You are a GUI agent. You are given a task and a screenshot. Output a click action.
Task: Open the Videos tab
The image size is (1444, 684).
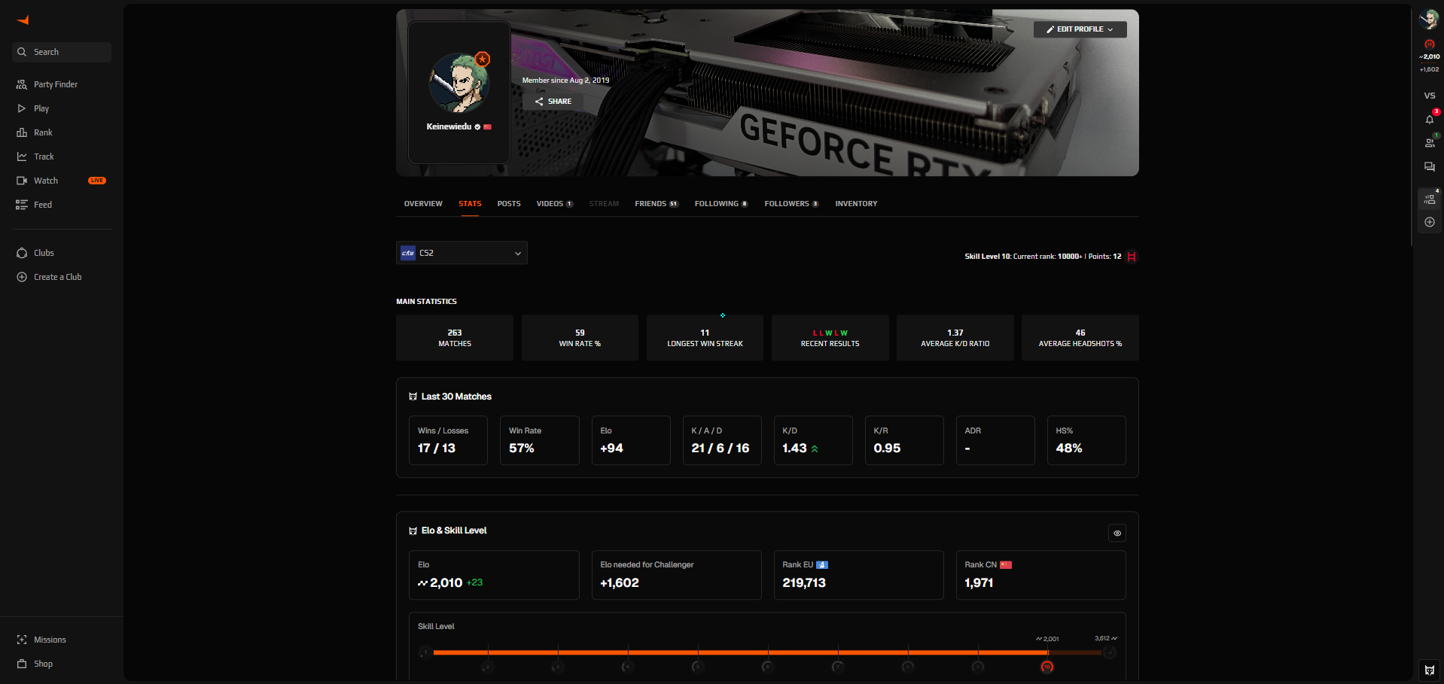(555, 204)
